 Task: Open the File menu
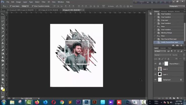click(8, 2)
